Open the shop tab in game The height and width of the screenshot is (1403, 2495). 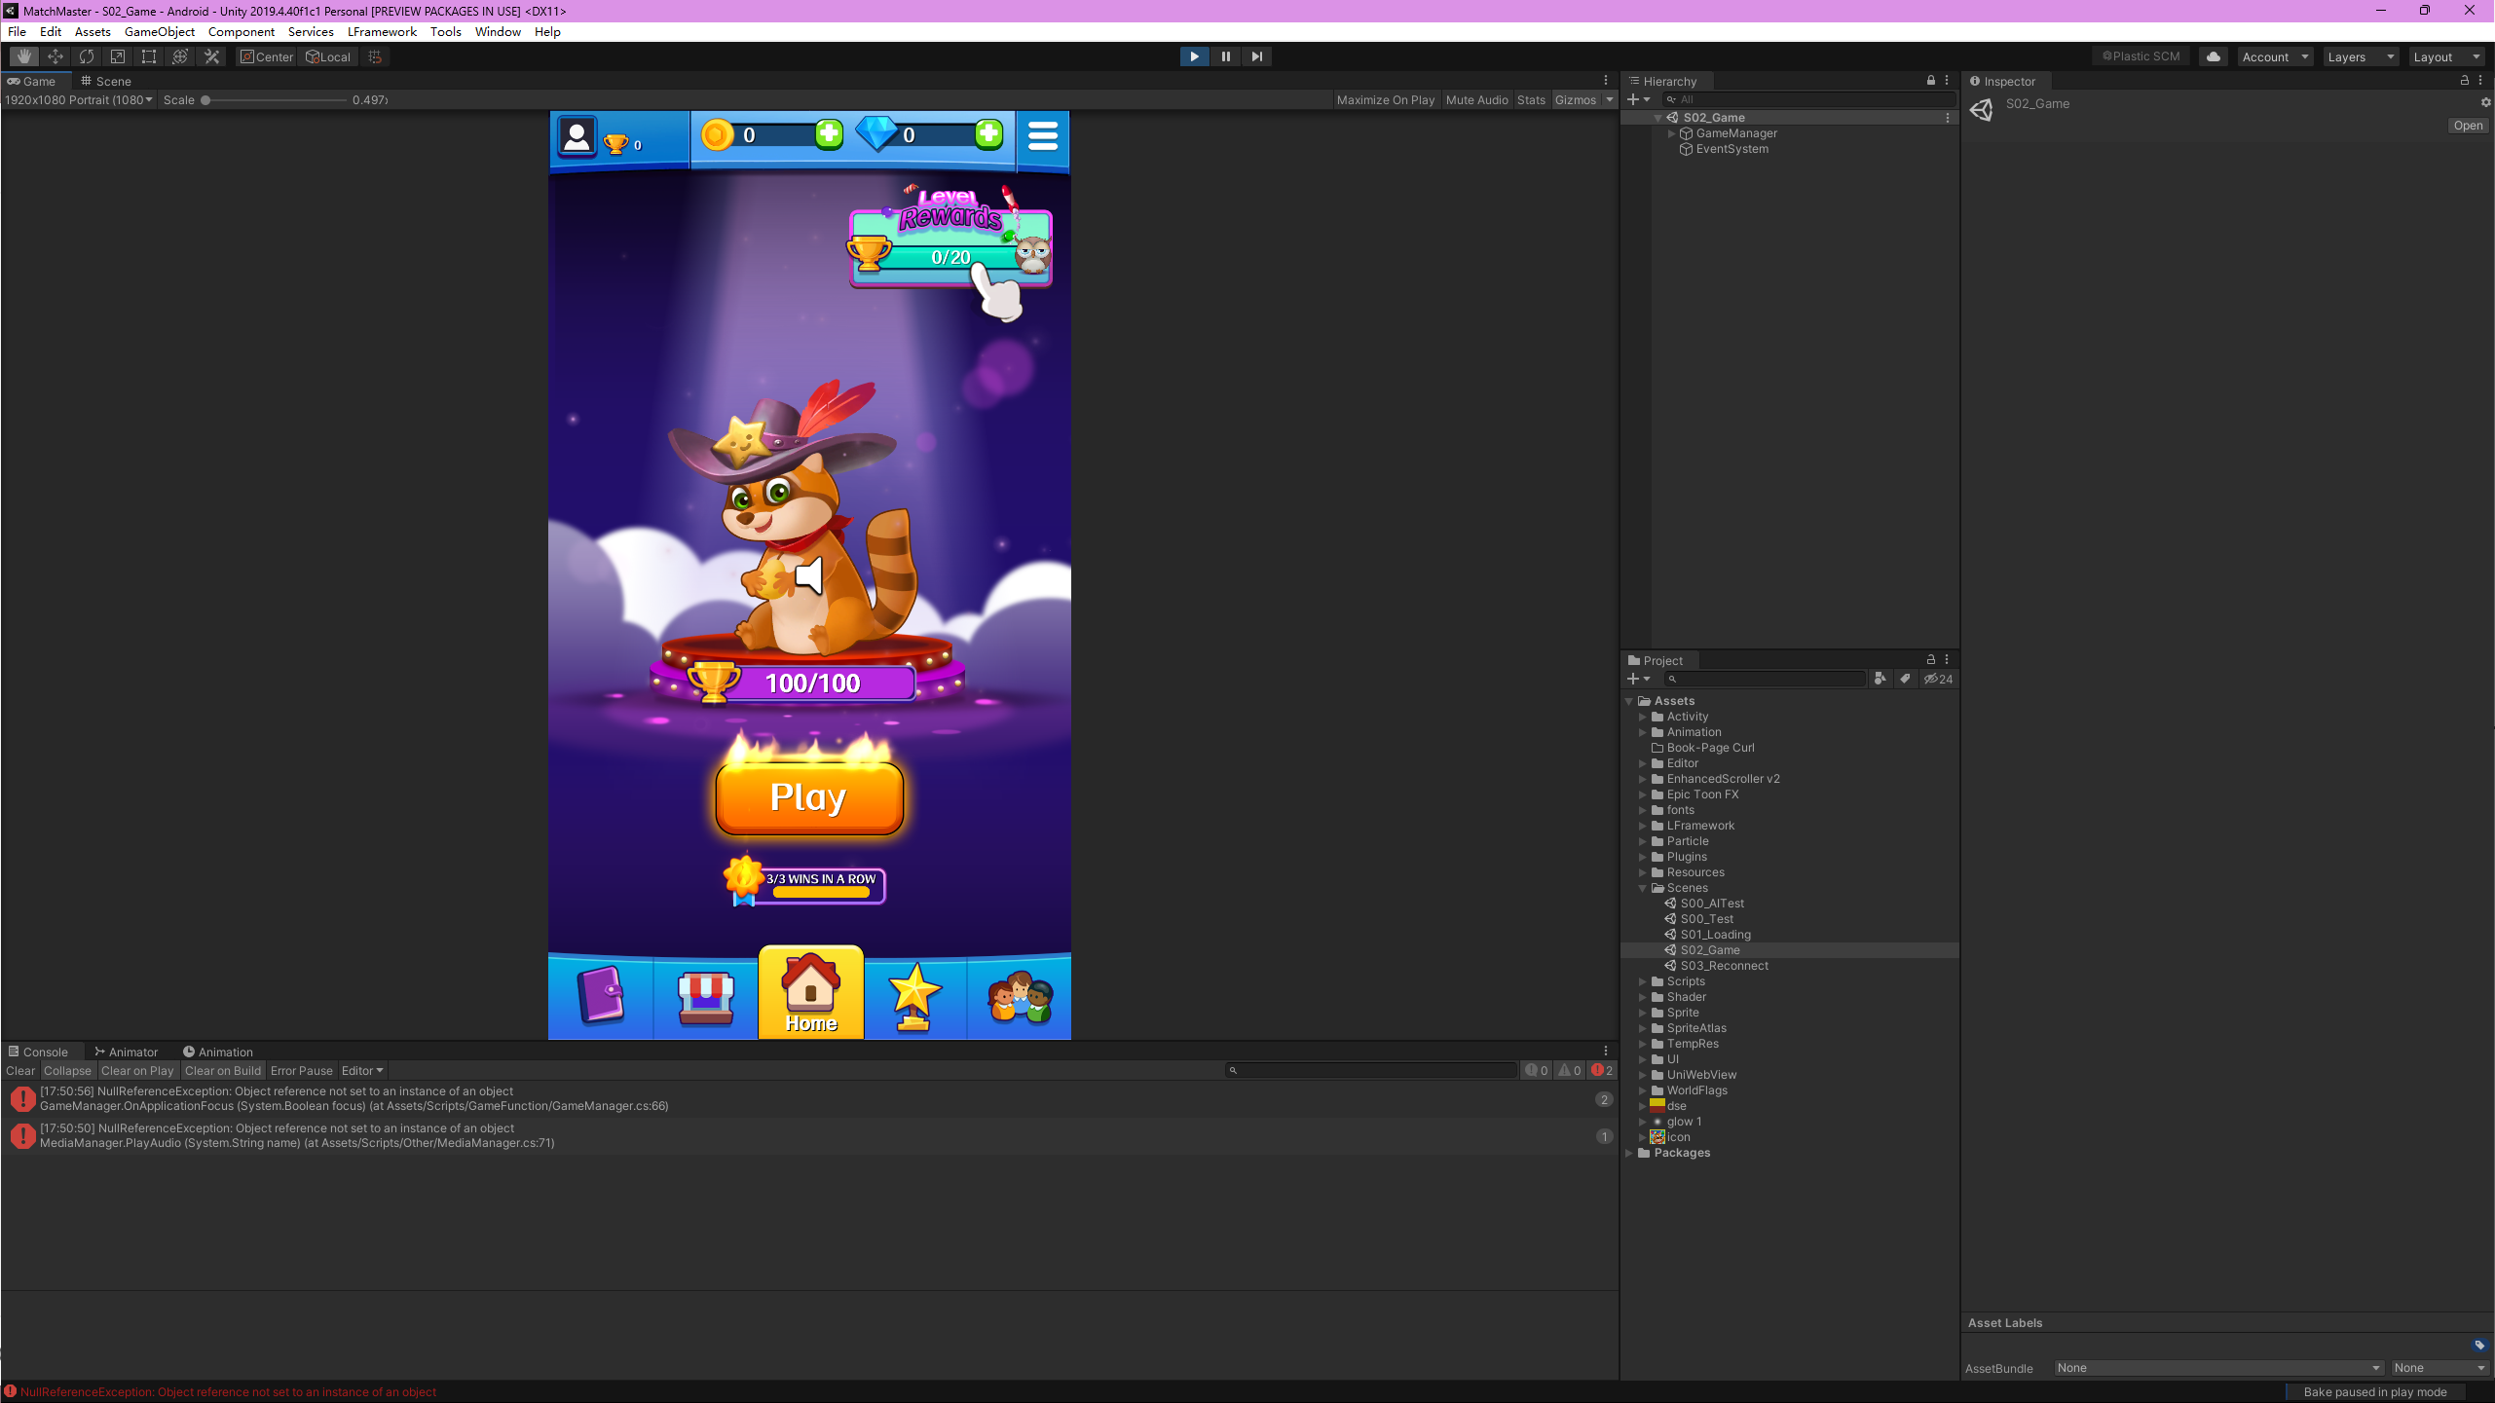(706, 996)
